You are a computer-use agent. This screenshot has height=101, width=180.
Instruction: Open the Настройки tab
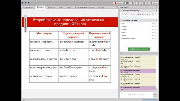(101, 7)
